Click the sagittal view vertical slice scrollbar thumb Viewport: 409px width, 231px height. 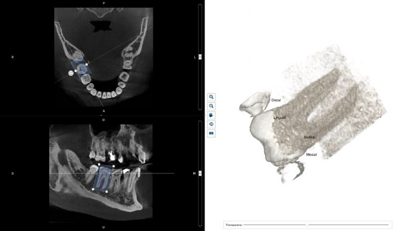click(200, 173)
